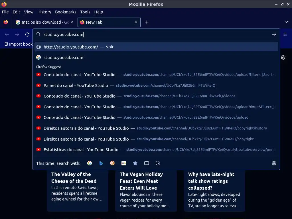Reload the current page
This screenshot has height=219, width=292.
pyautogui.click(x=27, y=35)
